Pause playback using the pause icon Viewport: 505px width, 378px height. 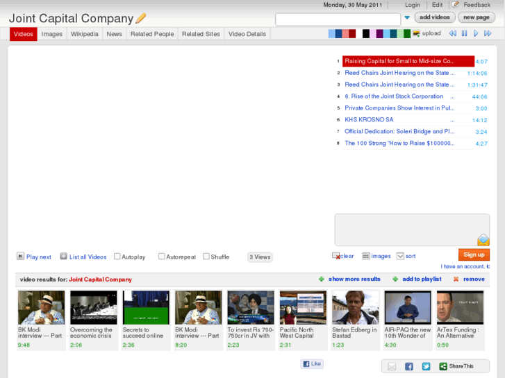point(464,33)
